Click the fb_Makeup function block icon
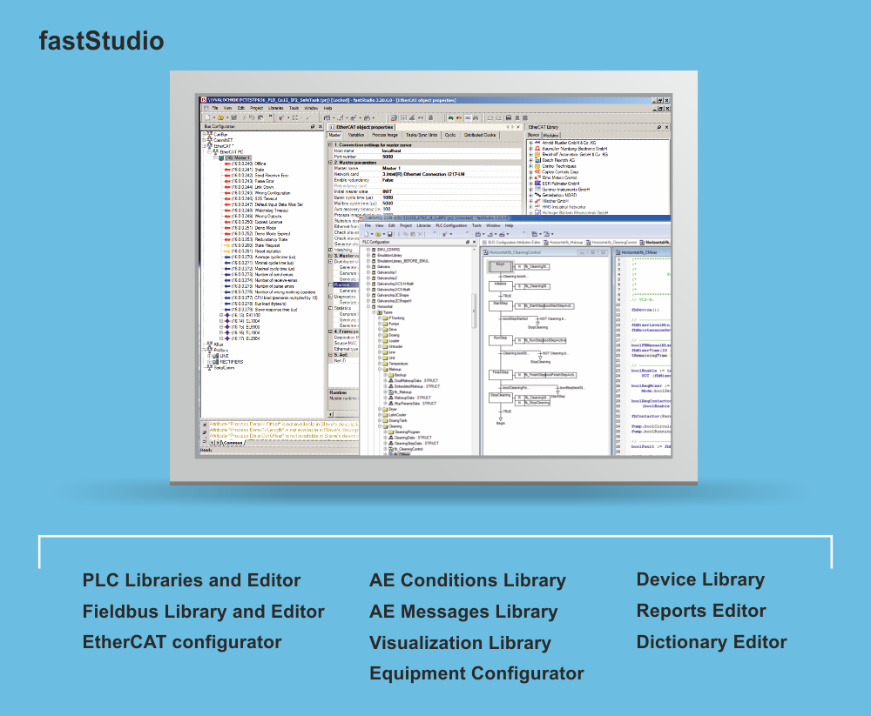 pos(391,391)
